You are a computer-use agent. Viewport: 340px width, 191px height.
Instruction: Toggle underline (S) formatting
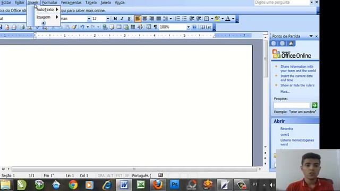129,19
